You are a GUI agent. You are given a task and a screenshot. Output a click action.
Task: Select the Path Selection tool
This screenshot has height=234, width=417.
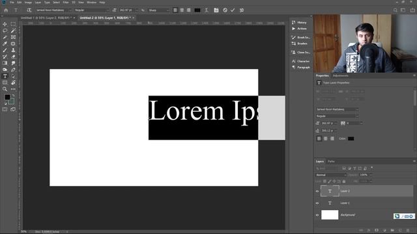(13, 76)
